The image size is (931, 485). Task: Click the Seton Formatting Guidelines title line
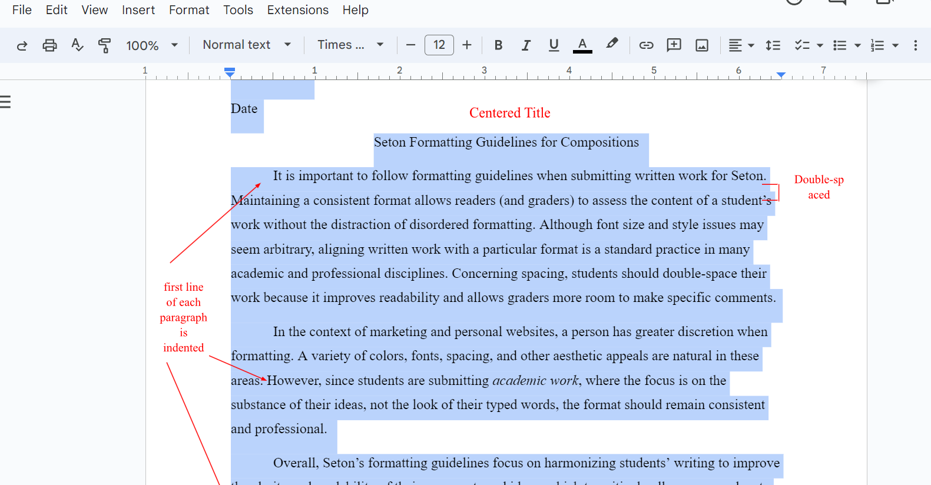coord(506,142)
